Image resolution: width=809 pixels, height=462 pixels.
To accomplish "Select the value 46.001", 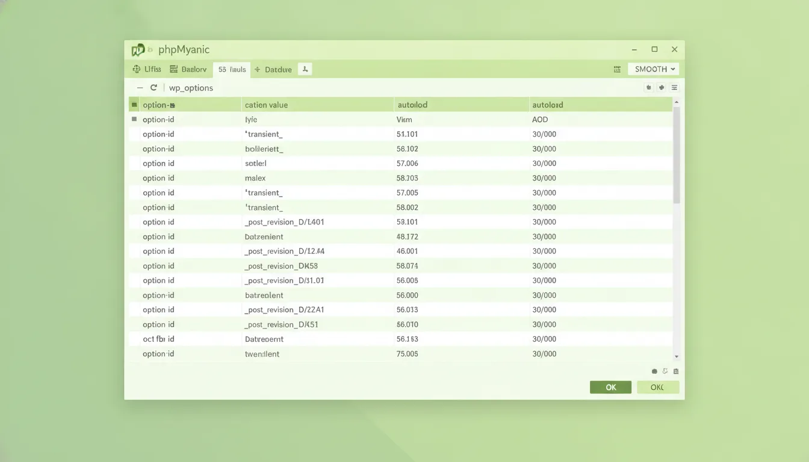I will pyautogui.click(x=407, y=251).
